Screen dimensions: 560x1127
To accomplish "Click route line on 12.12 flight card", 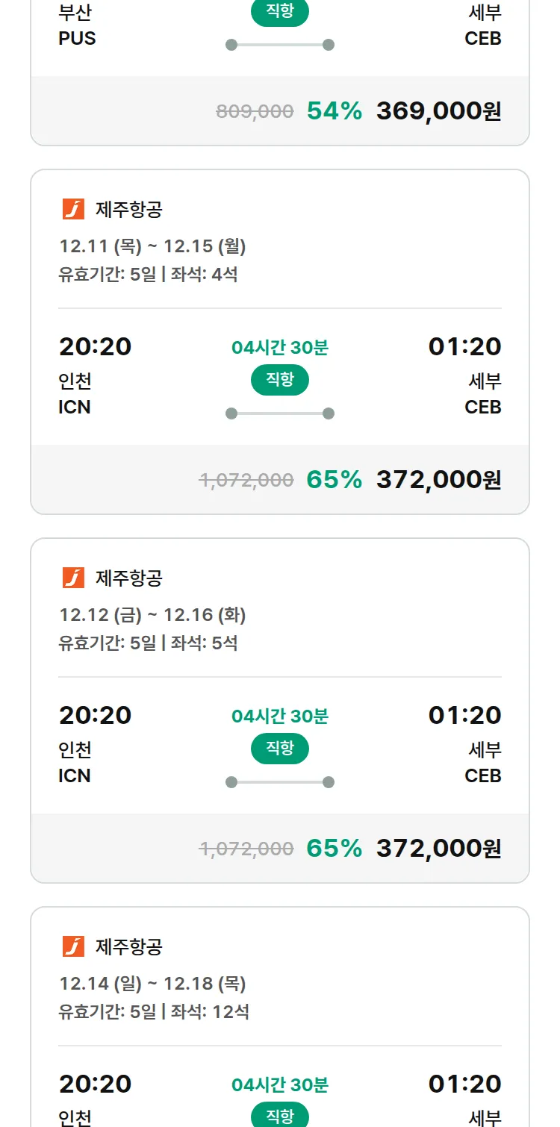I will 280,782.
